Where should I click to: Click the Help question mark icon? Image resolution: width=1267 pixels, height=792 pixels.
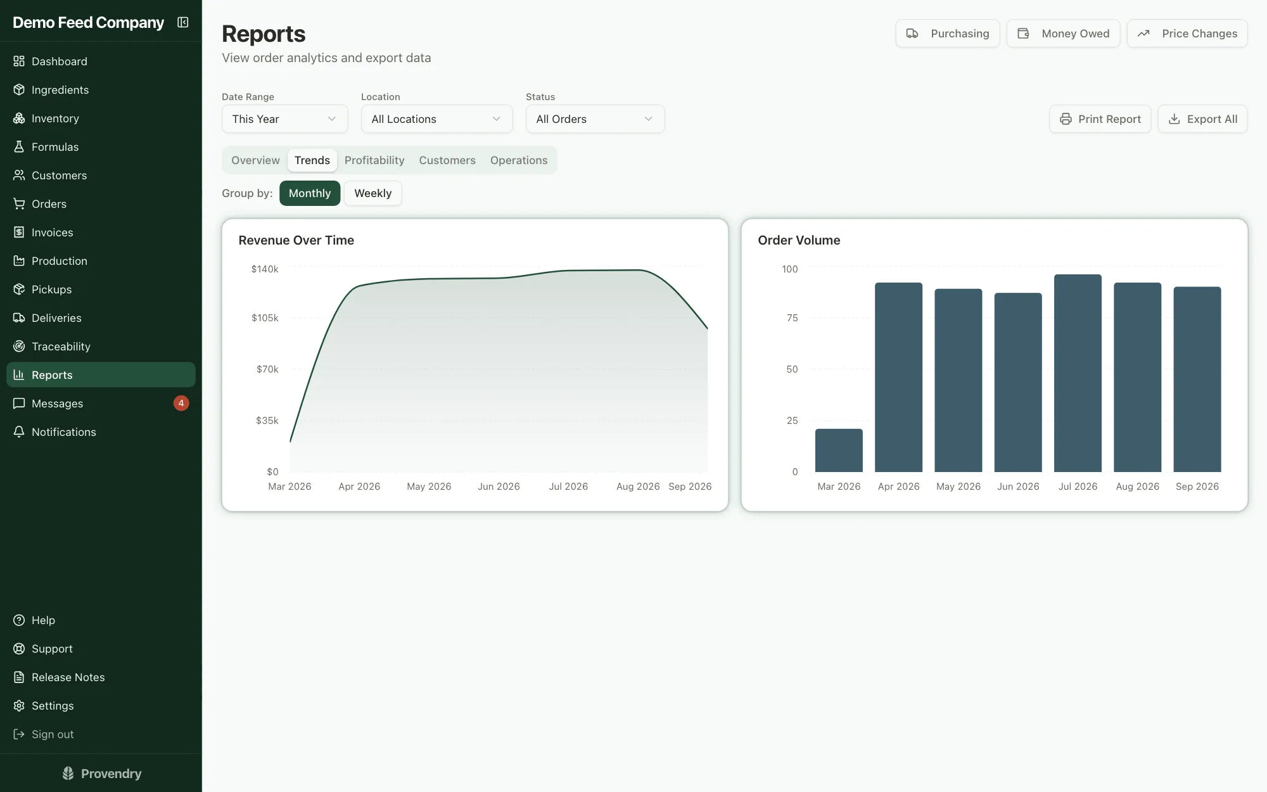(19, 620)
